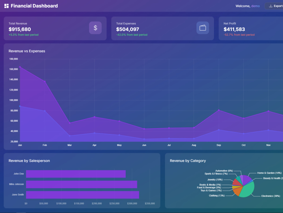Click the +5.3% from last period text
The image size is (283, 213).
click(x=23, y=35)
